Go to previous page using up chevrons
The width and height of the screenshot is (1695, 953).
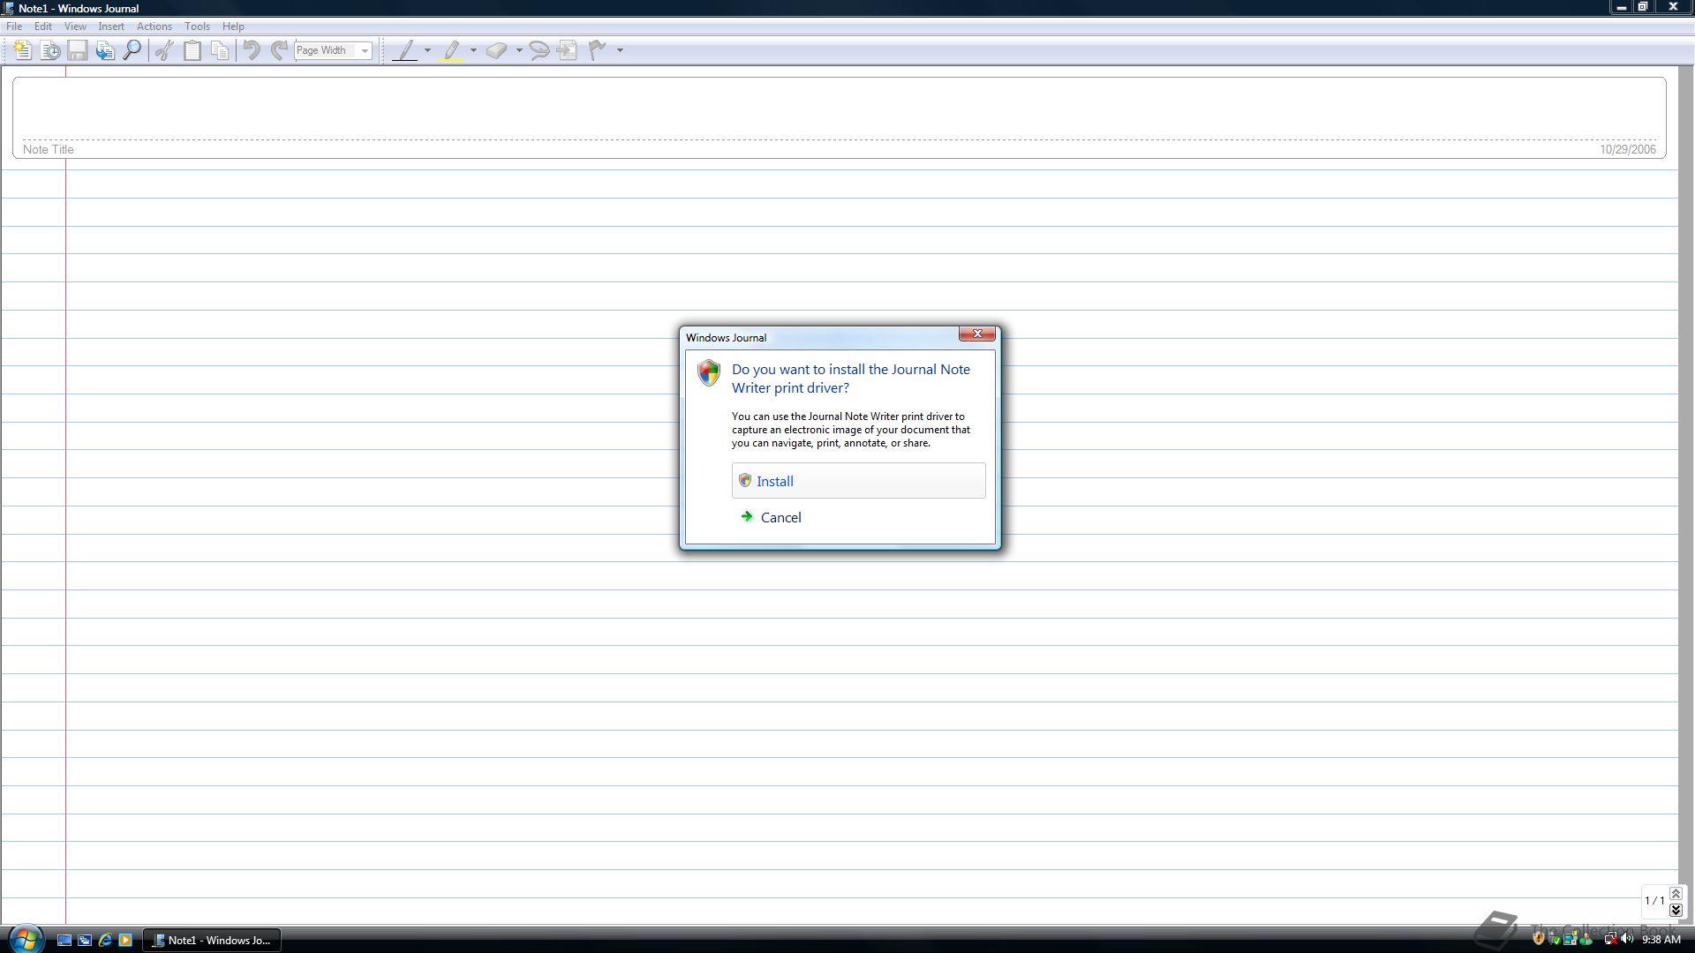1676,894
